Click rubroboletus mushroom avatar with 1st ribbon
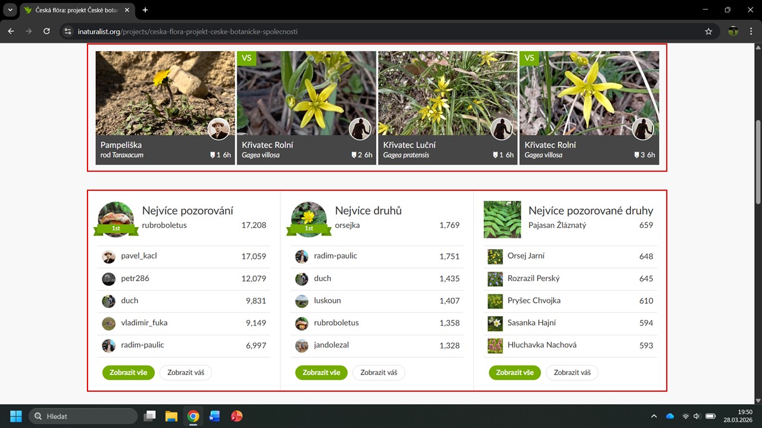This screenshot has width=762, height=428. point(115,218)
